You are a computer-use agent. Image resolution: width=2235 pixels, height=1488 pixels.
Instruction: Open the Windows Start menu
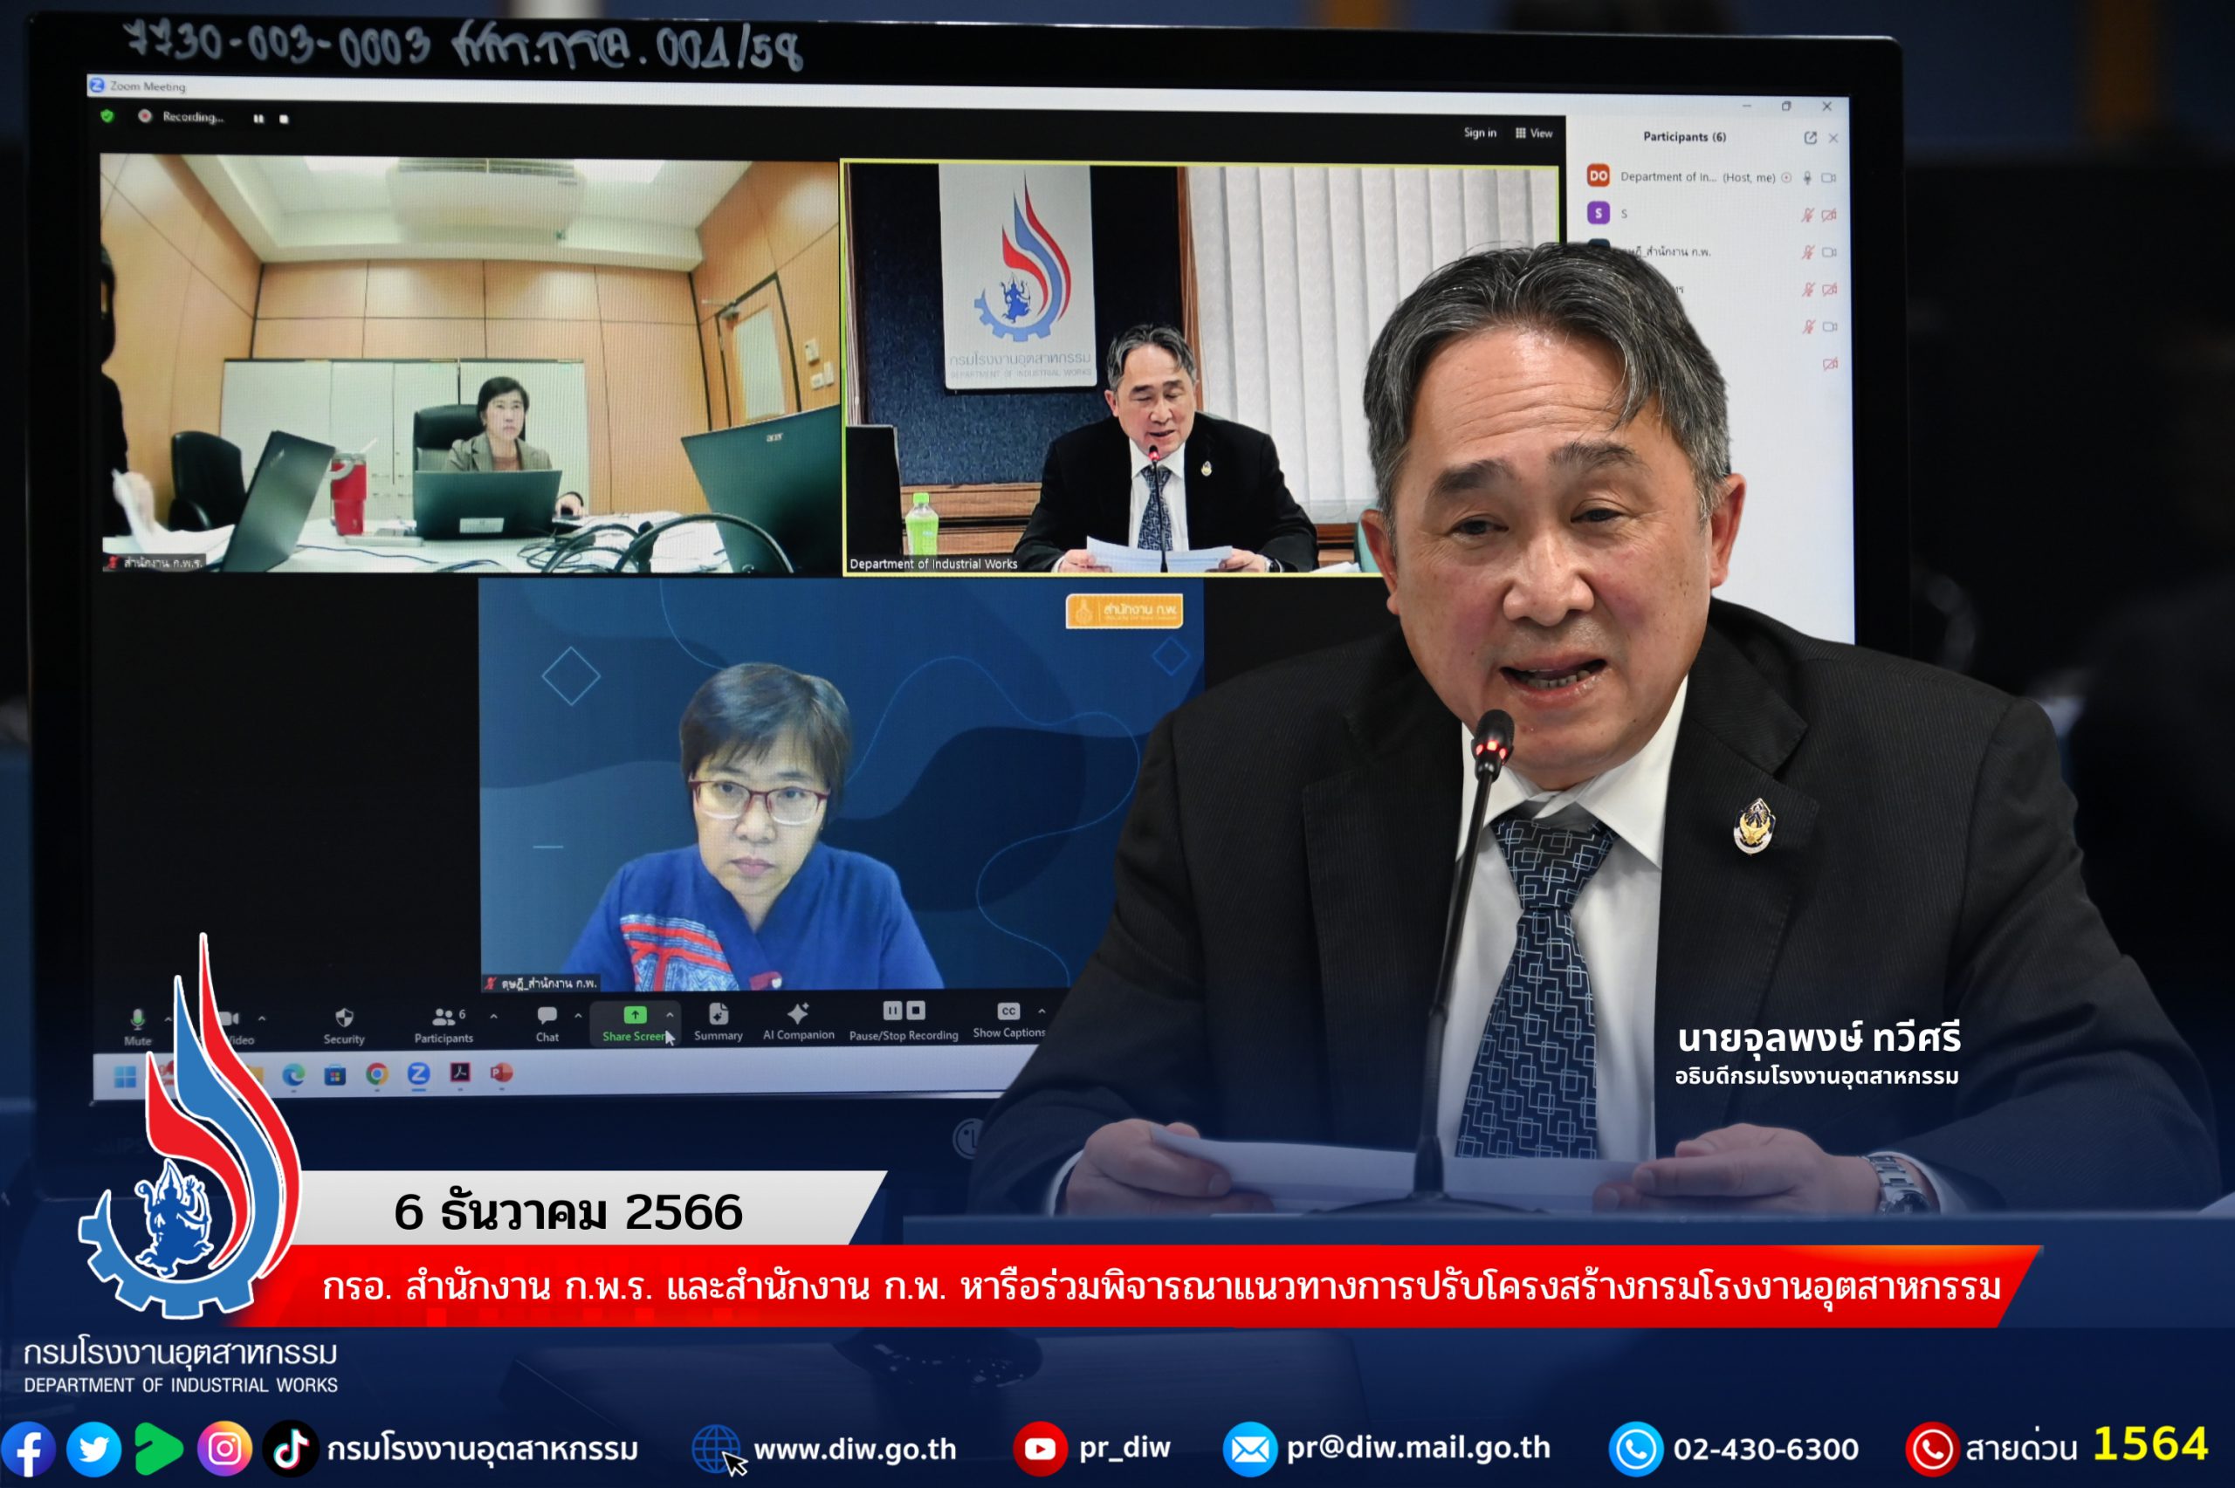click(x=125, y=1079)
